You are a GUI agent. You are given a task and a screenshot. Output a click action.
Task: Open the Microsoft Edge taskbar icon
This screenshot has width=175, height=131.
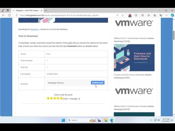pyautogui.click(x=112, y=120)
